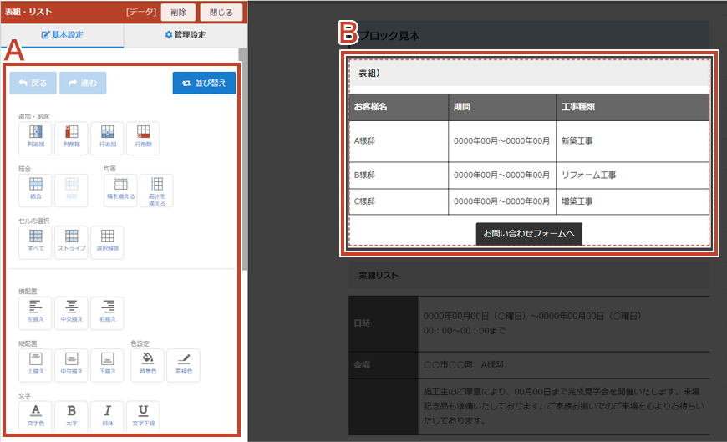Click the A様邸 table cell
Image resolution: width=727 pixels, height=442 pixels.
pyautogui.click(x=399, y=141)
